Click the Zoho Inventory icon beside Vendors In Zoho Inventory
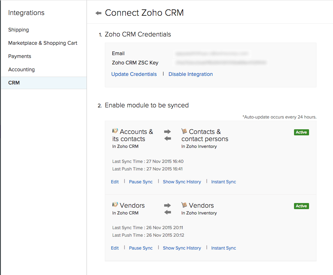333x275 pixels. pos(184,205)
